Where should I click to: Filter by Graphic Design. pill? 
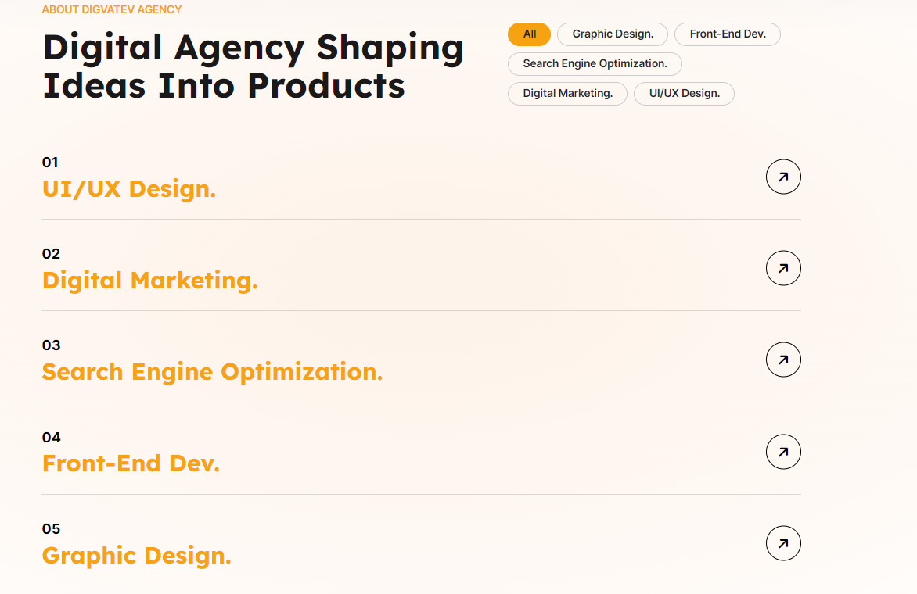(x=613, y=34)
